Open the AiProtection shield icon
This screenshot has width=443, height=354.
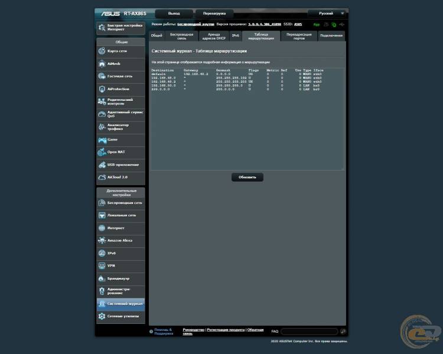102,89
